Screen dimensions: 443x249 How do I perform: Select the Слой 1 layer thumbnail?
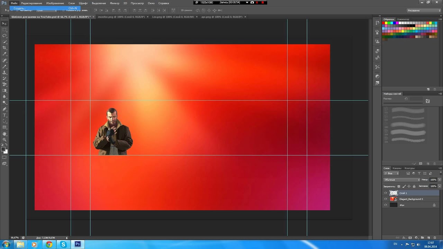[394, 193]
